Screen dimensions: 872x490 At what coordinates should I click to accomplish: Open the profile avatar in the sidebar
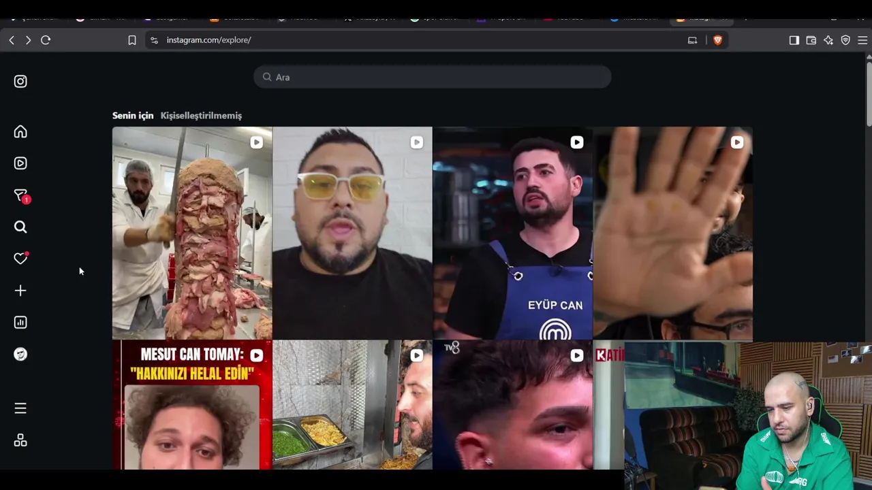pos(20,355)
